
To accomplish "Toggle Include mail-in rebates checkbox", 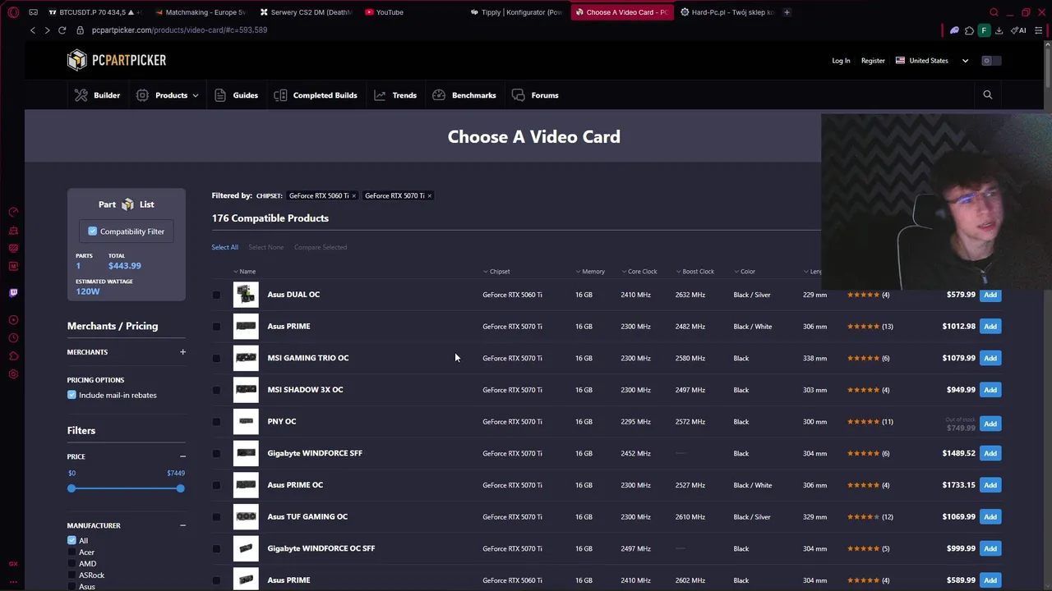I will pyautogui.click(x=72, y=395).
